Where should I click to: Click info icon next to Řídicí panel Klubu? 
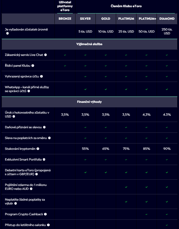(33, 66)
